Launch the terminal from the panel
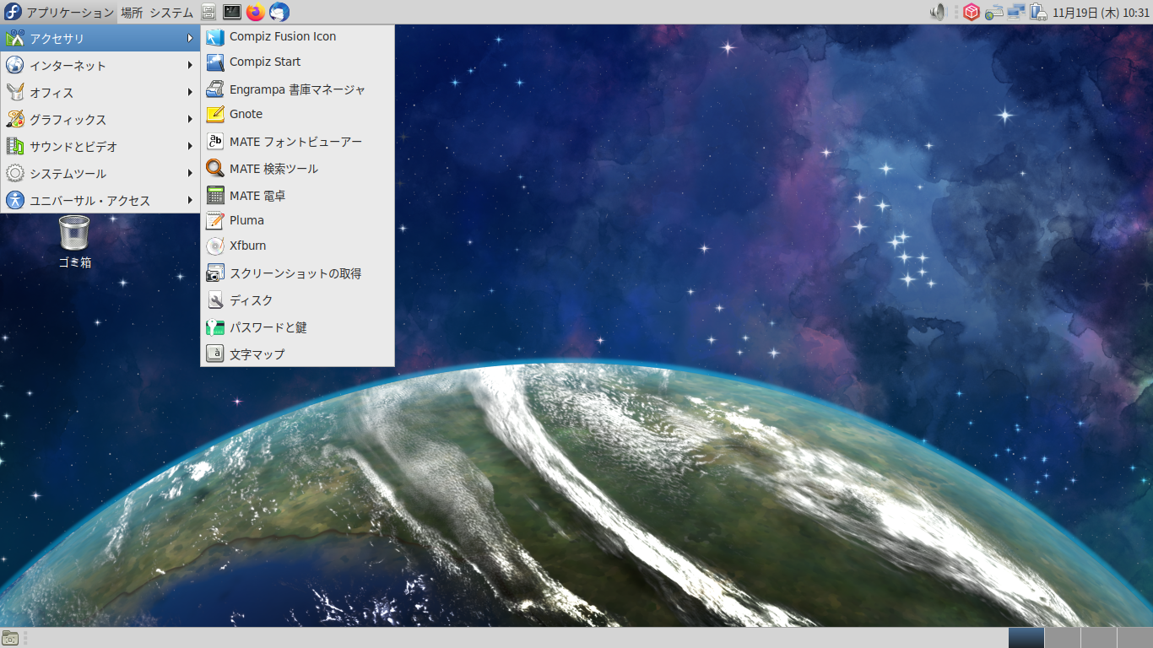 pyautogui.click(x=232, y=13)
